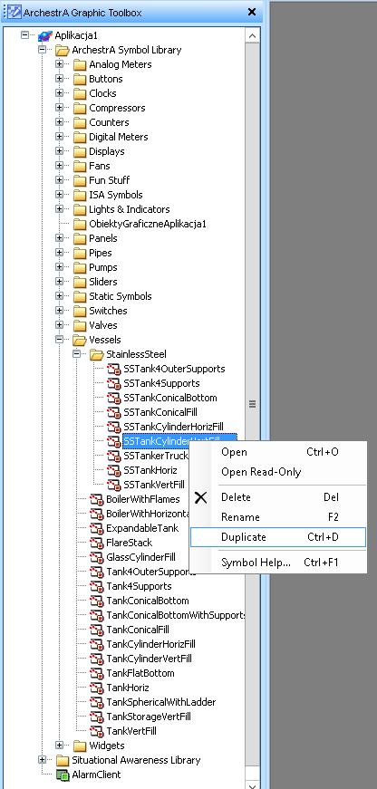This screenshot has width=377, height=789.
Task: Click the vertical scrollbar thumb grip
Action: tap(253, 404)
